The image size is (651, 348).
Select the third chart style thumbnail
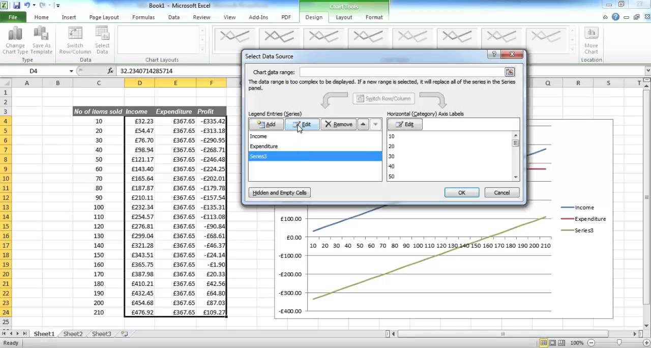tap(323, 37)
